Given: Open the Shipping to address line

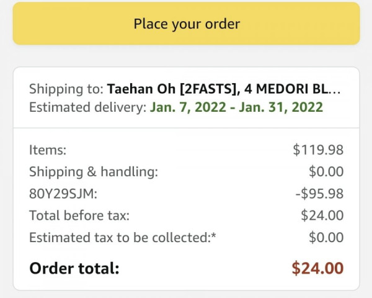Looking at the screenshot, I should (x=185, y=89).
